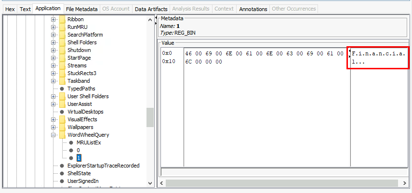Switch to the Hex tab
The width and height of the screenshot is (412, 193).
[10, 9]
